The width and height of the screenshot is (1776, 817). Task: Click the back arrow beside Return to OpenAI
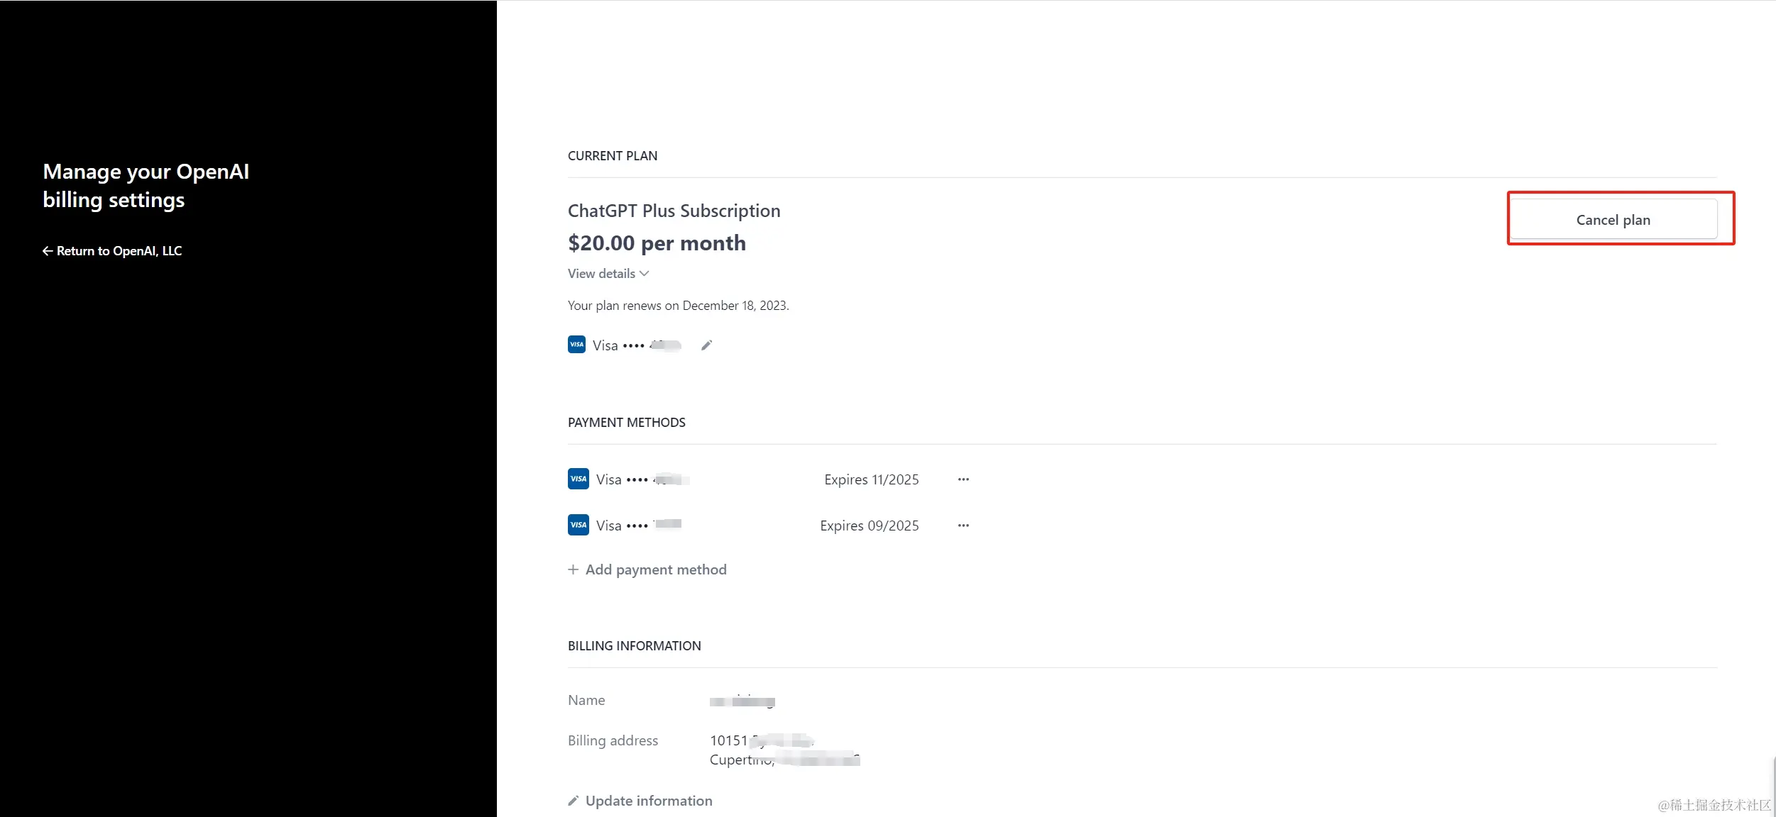[48, 251]
